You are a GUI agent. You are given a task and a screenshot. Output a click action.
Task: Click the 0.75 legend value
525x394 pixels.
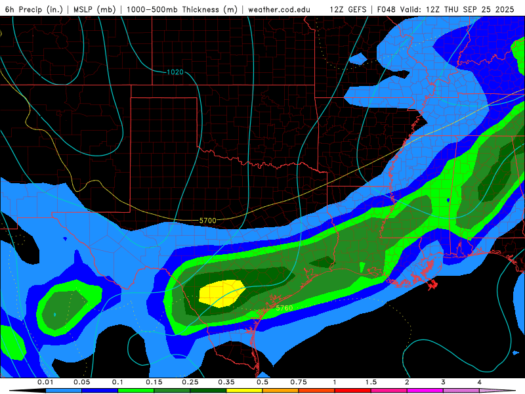click(x=299, y=382)
